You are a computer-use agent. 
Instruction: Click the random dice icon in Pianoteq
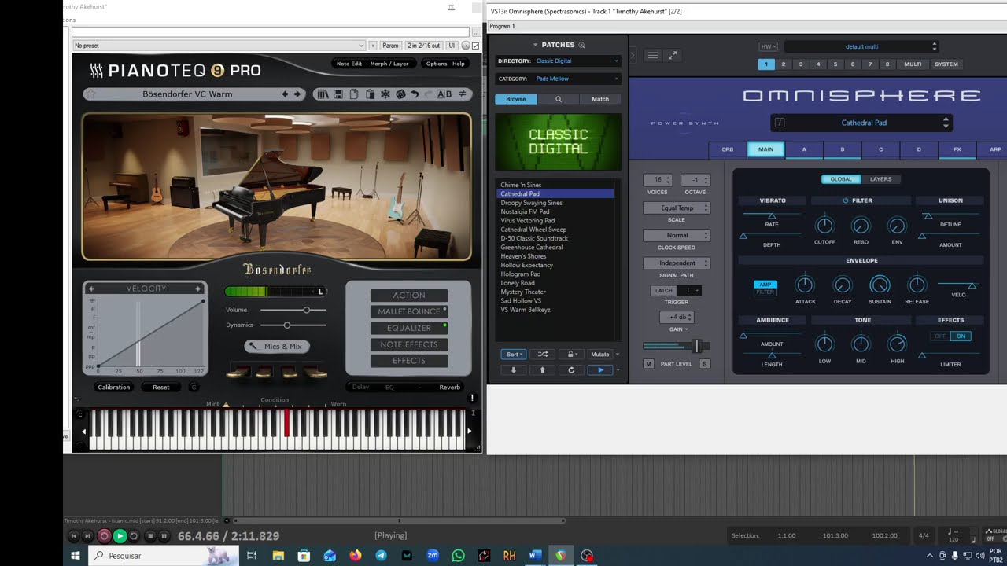(400, 94)
